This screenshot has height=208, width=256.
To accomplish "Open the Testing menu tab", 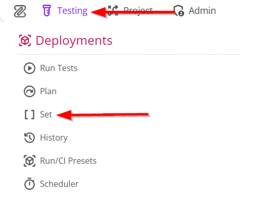I will (x=65, y=11).
